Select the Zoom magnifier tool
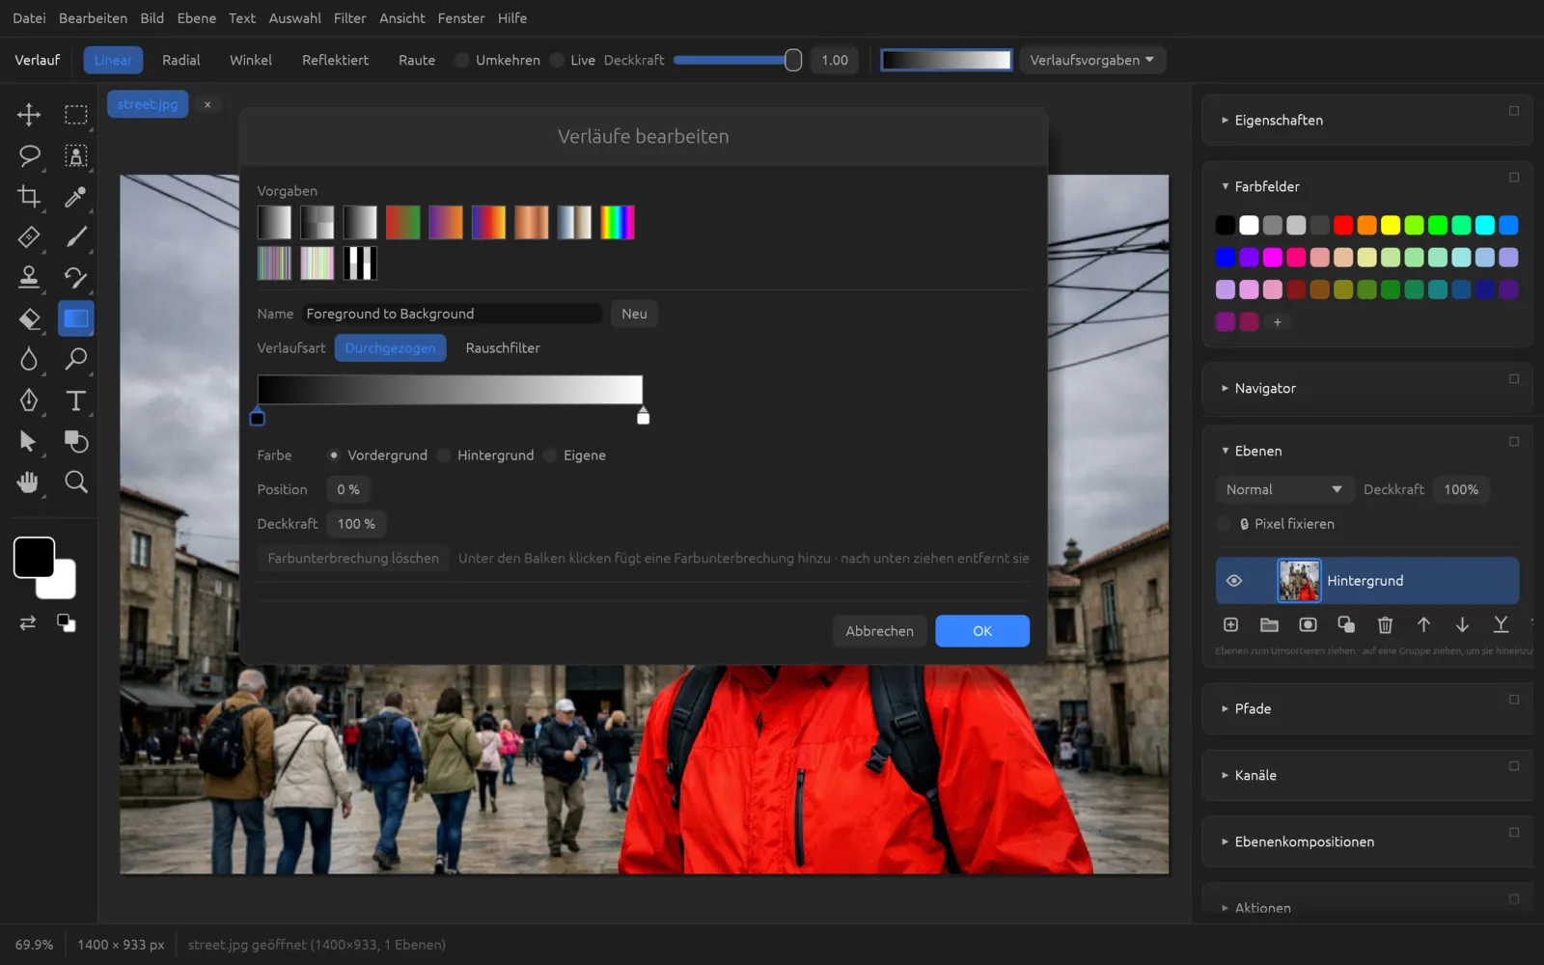The width and height of the screenshot is (1544, 965). coord(76,482)
